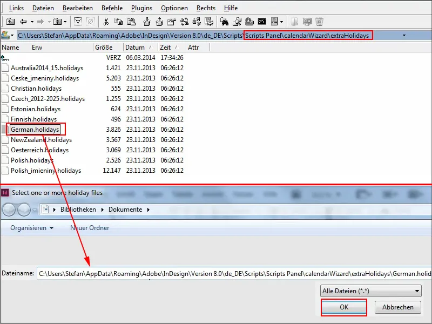Open the Organisieren dropdown
The width and height of the screenshot is (432, 324).
(x=32, y=228)
